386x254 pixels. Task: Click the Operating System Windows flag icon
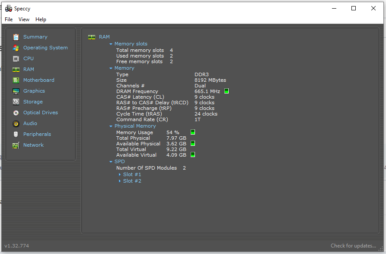pos(16,48)
